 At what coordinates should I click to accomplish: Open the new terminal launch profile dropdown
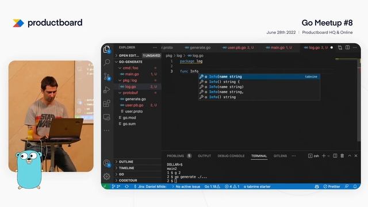click(x=328, y=156)
